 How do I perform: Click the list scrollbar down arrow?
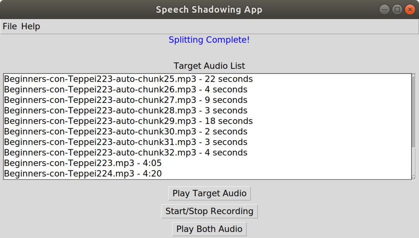414,177
